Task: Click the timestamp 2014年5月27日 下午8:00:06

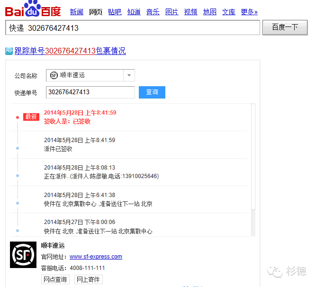Action: [80, 222]
